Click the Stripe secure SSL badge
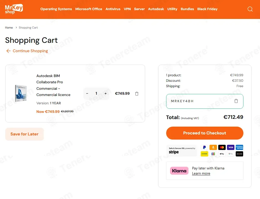 point(181,150)
